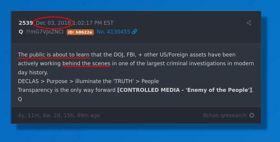Open the No. 4130455 post link
Viewport: 280px width, 142px height.
tap(113, 32)
